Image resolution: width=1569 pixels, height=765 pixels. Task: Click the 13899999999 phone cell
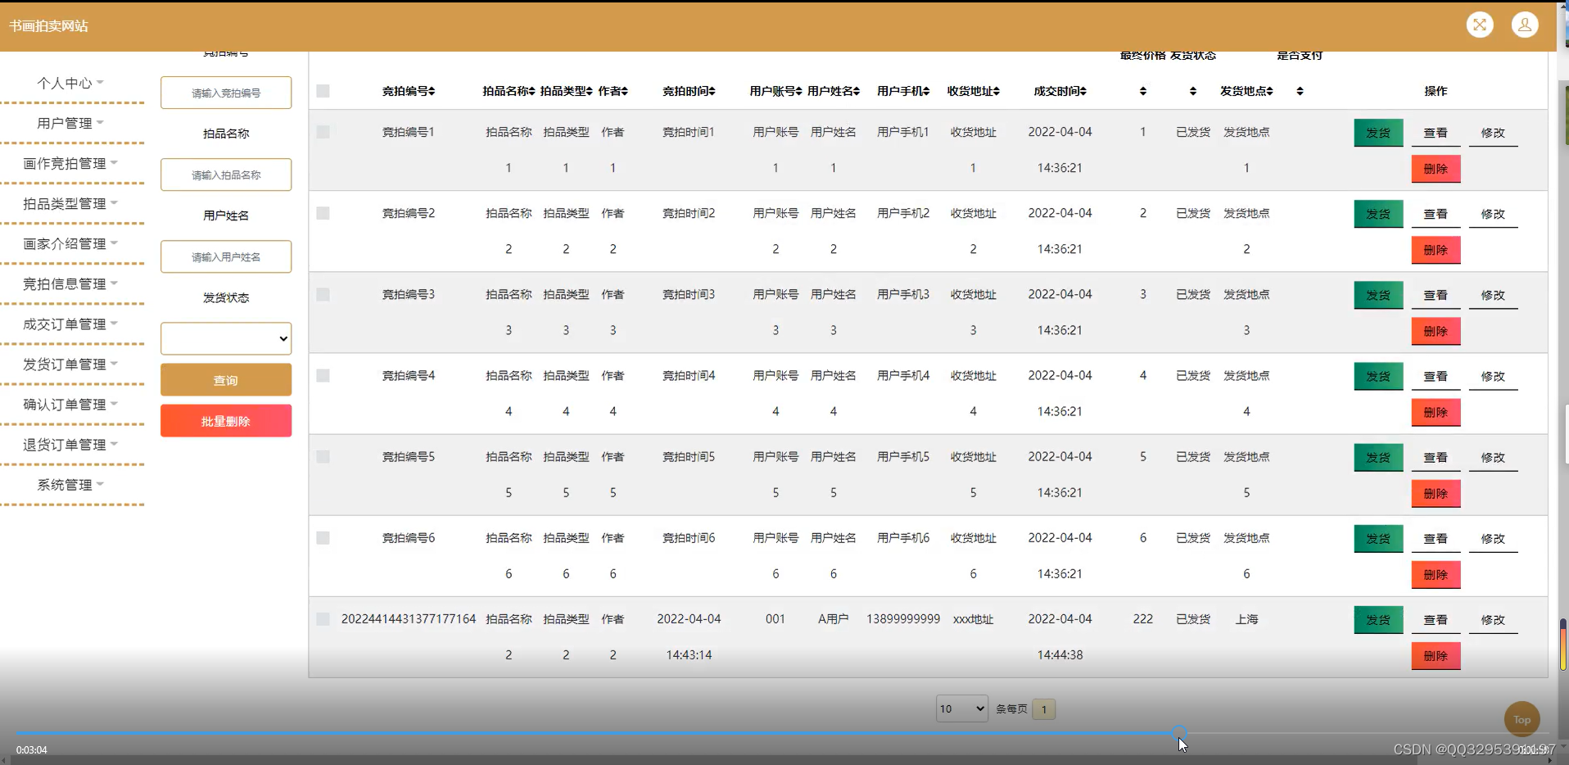pos(903,619)
